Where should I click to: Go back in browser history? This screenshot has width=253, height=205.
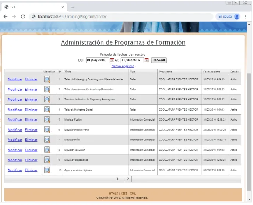[6, 17]
